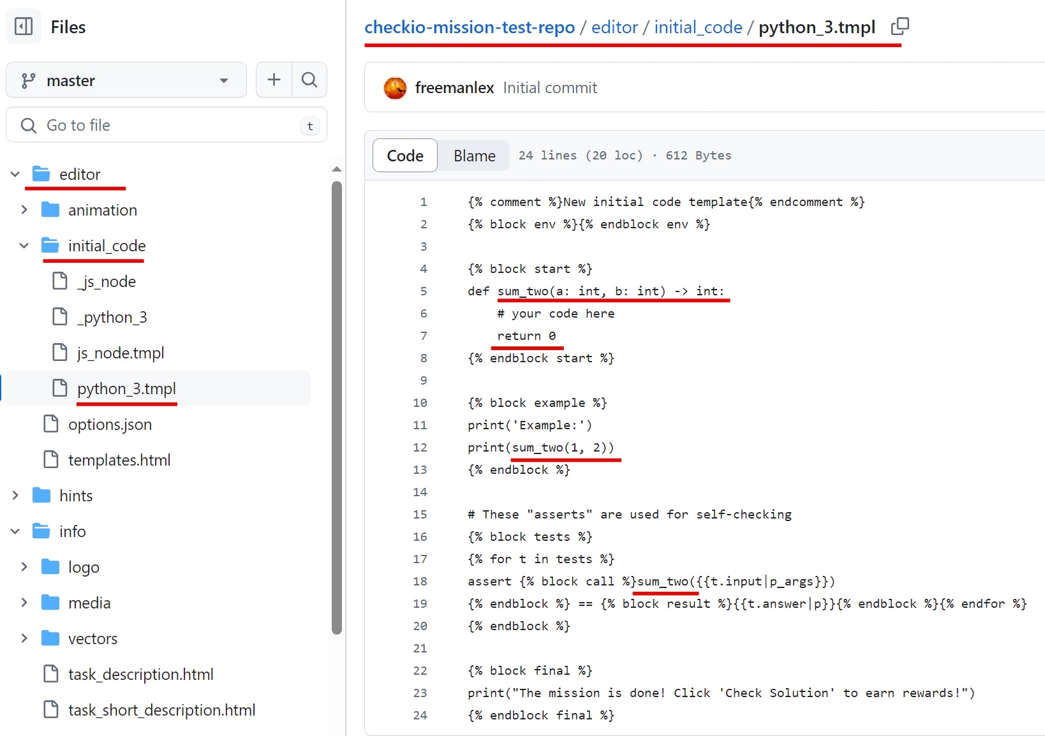This screenshot has height=736, width=1045.
Task: Collapse the file tree side panel icon
Action: point(24,27)
